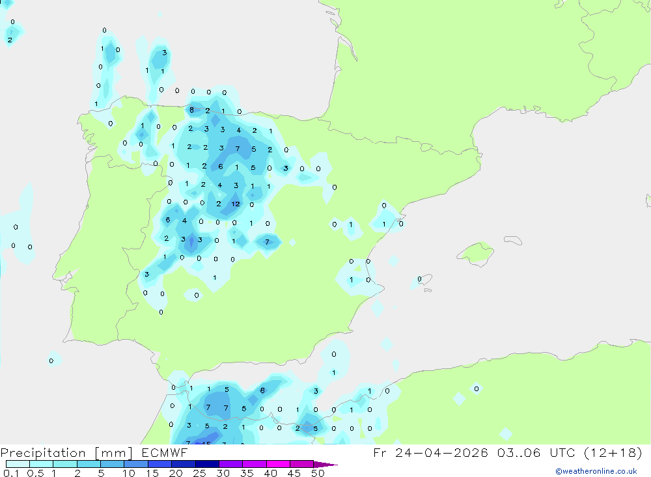Click the 30–35 mm violet legend box
The width and height of the screenshot is (651, 477).
coord(231,464)
